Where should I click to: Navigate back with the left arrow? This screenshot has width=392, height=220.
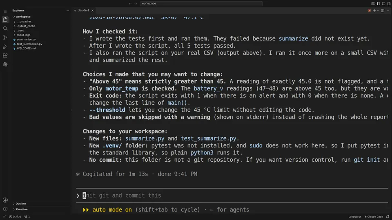[x=130, y=4]
